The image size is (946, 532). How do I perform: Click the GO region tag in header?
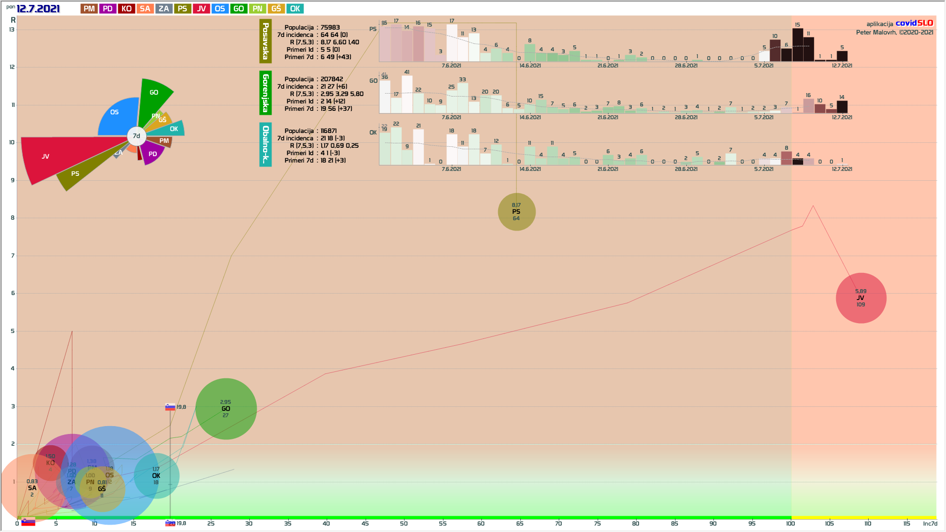pos(238,9)
